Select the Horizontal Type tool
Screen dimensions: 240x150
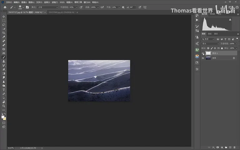click(4, 90)
